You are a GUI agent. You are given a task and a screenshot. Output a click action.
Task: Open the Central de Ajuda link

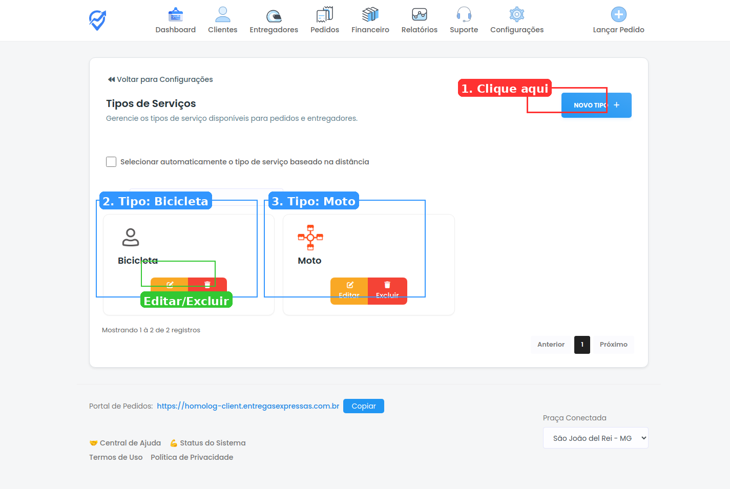pyautogui.click(x=130, y=443)
